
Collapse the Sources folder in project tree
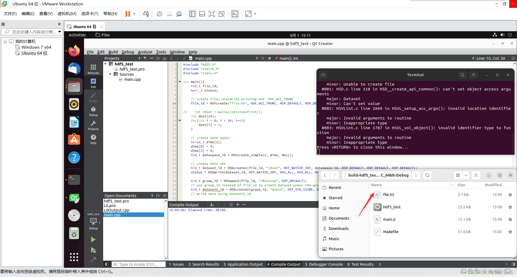click(110, 74)
